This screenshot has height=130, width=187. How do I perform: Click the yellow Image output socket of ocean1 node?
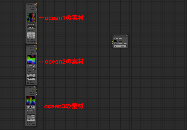(x=37, y=7)
